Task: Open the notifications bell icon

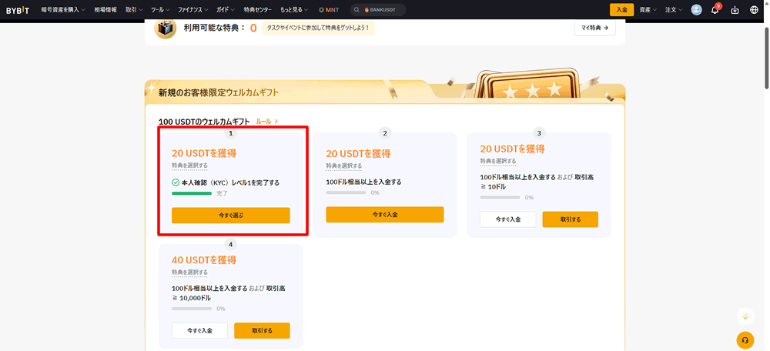Action: tap(715, 10)
